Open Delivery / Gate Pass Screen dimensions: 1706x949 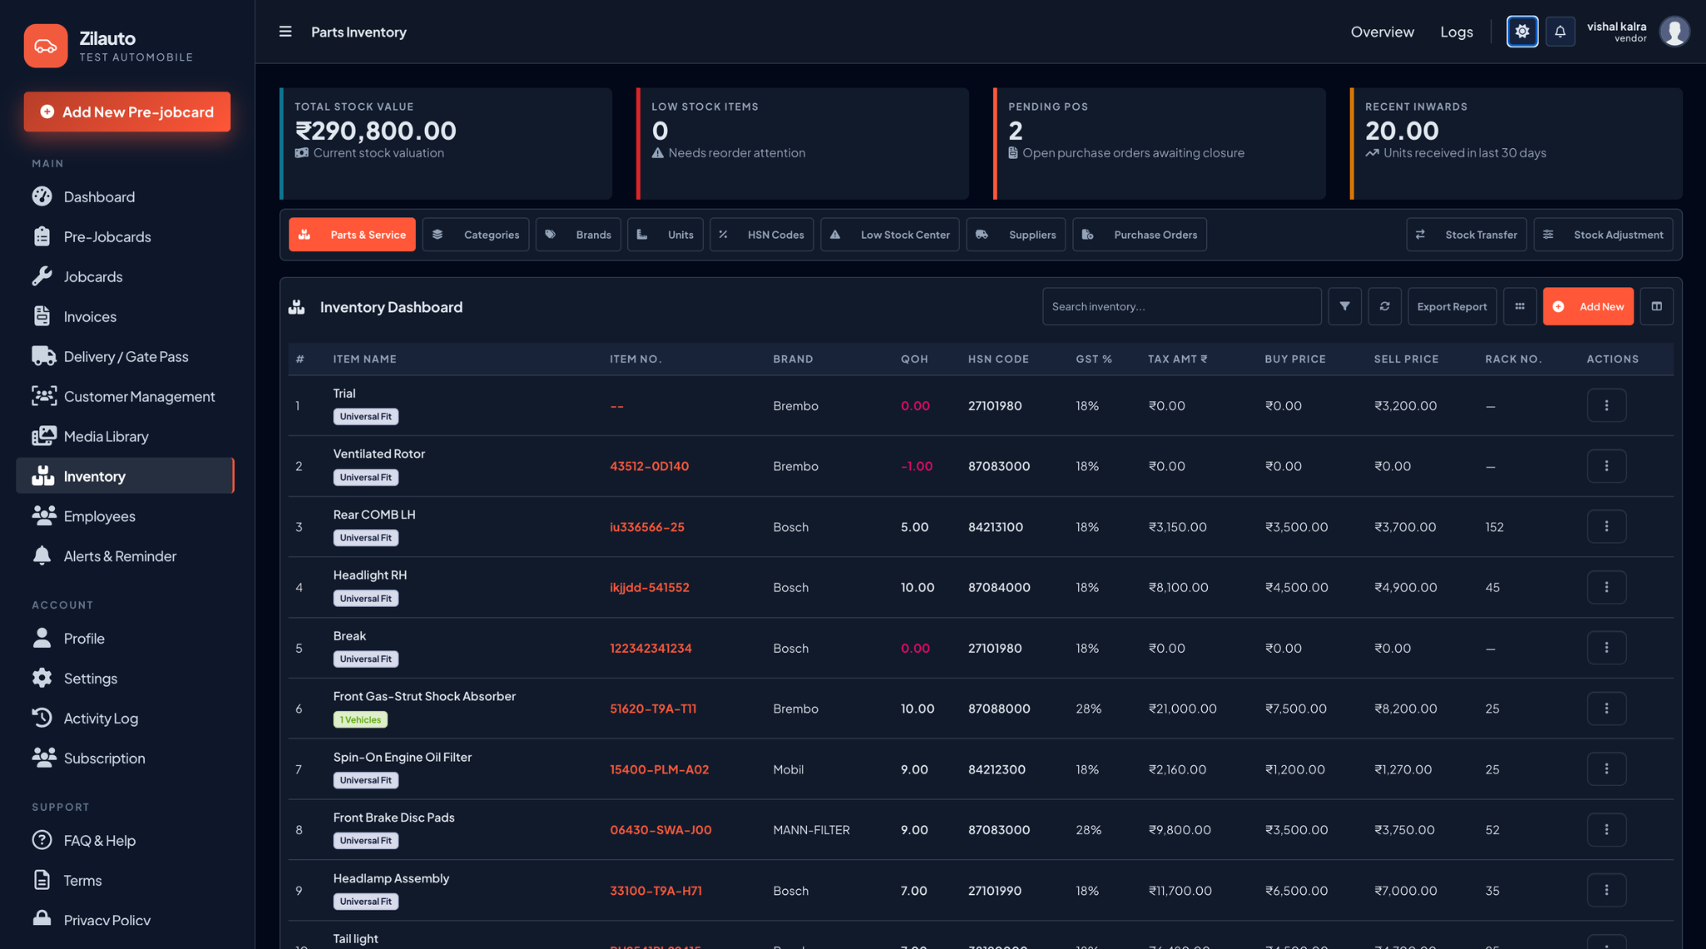(125, 356)
